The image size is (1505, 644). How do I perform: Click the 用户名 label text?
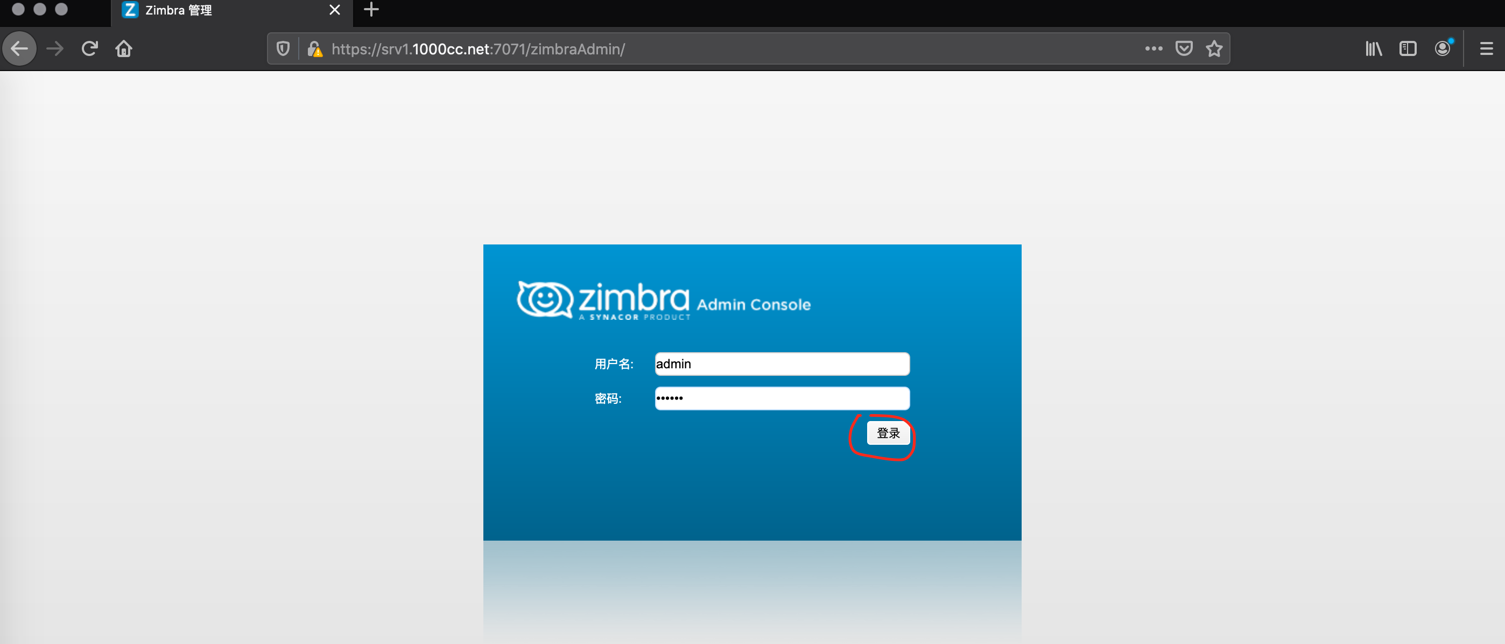pos(614,364)
